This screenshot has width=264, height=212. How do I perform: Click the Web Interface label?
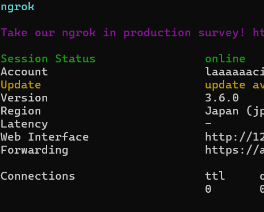pyautogui.click(x=45, y=137)
